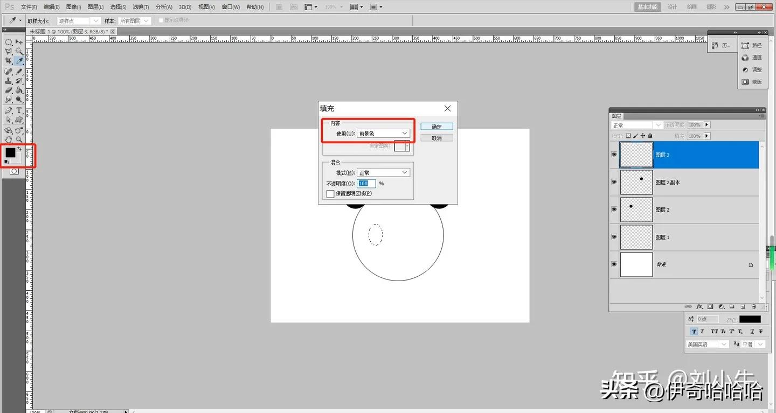Hide the 背景 layer visibility
776x413 pixels.
pyautogui.click(x=613, y=264)
